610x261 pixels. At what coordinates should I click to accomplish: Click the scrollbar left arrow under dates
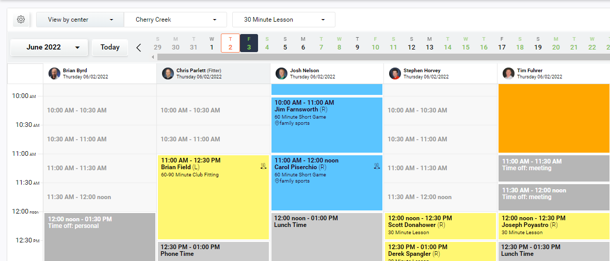(153, 57)
